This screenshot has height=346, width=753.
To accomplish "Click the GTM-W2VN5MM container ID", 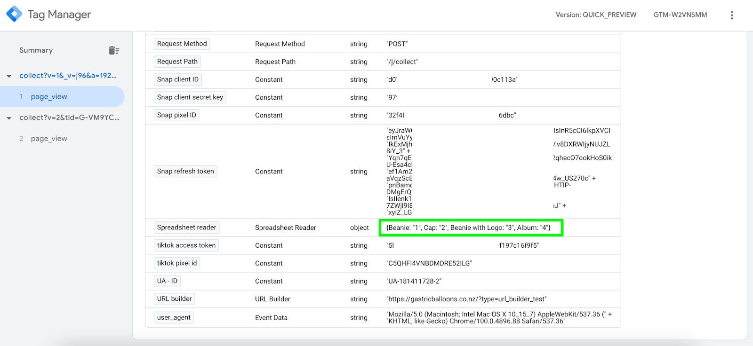I will [680, 15].
